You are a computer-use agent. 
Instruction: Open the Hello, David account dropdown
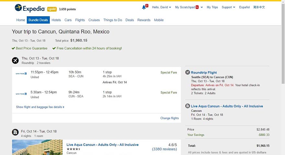pyautogui.click(x=161, y=7)
